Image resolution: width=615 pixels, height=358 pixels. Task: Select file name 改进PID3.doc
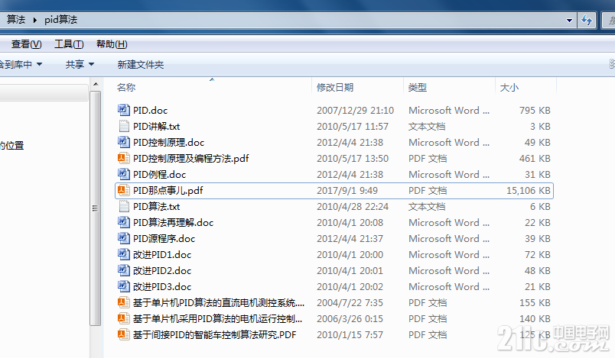click(x=162, y=287)
